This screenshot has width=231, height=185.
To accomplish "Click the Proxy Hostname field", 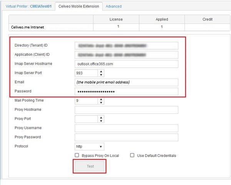I will pos(126,110).
